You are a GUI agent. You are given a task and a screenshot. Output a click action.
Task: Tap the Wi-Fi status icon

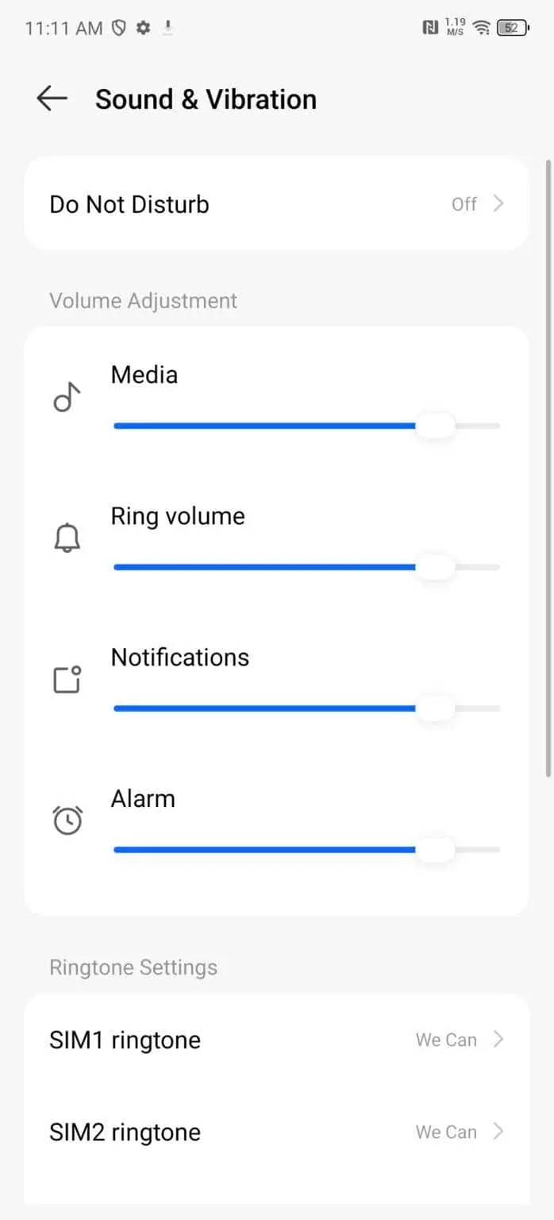click(481, 28)
